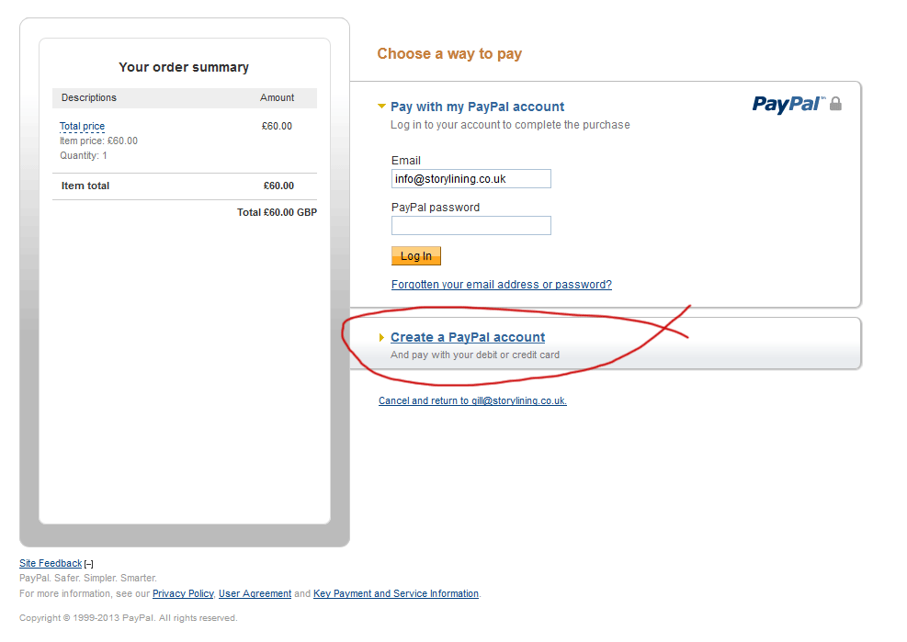The height and width of the screenshot is (642, 907).
Task: Click into the PayPal password field
Action: 471,226
